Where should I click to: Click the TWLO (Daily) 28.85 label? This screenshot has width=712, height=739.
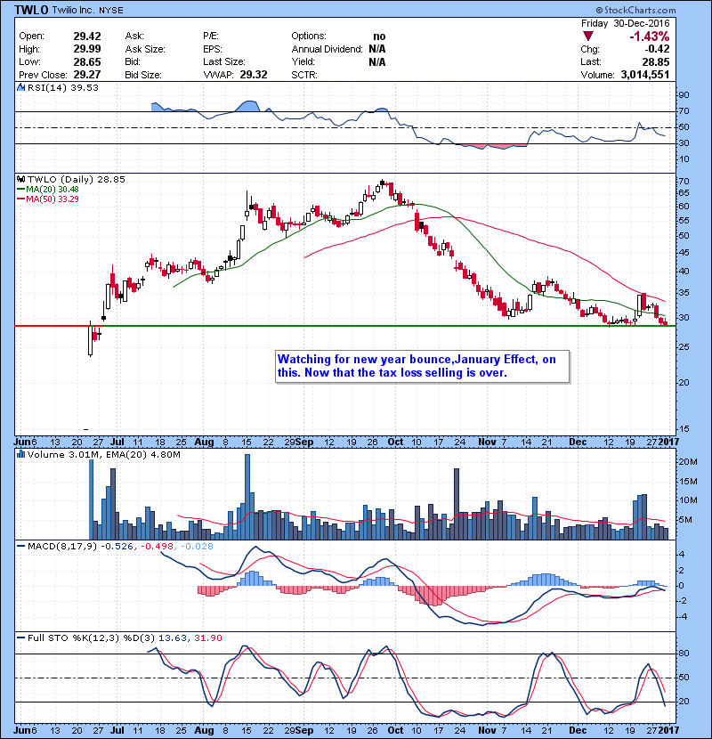pos(77,179)
